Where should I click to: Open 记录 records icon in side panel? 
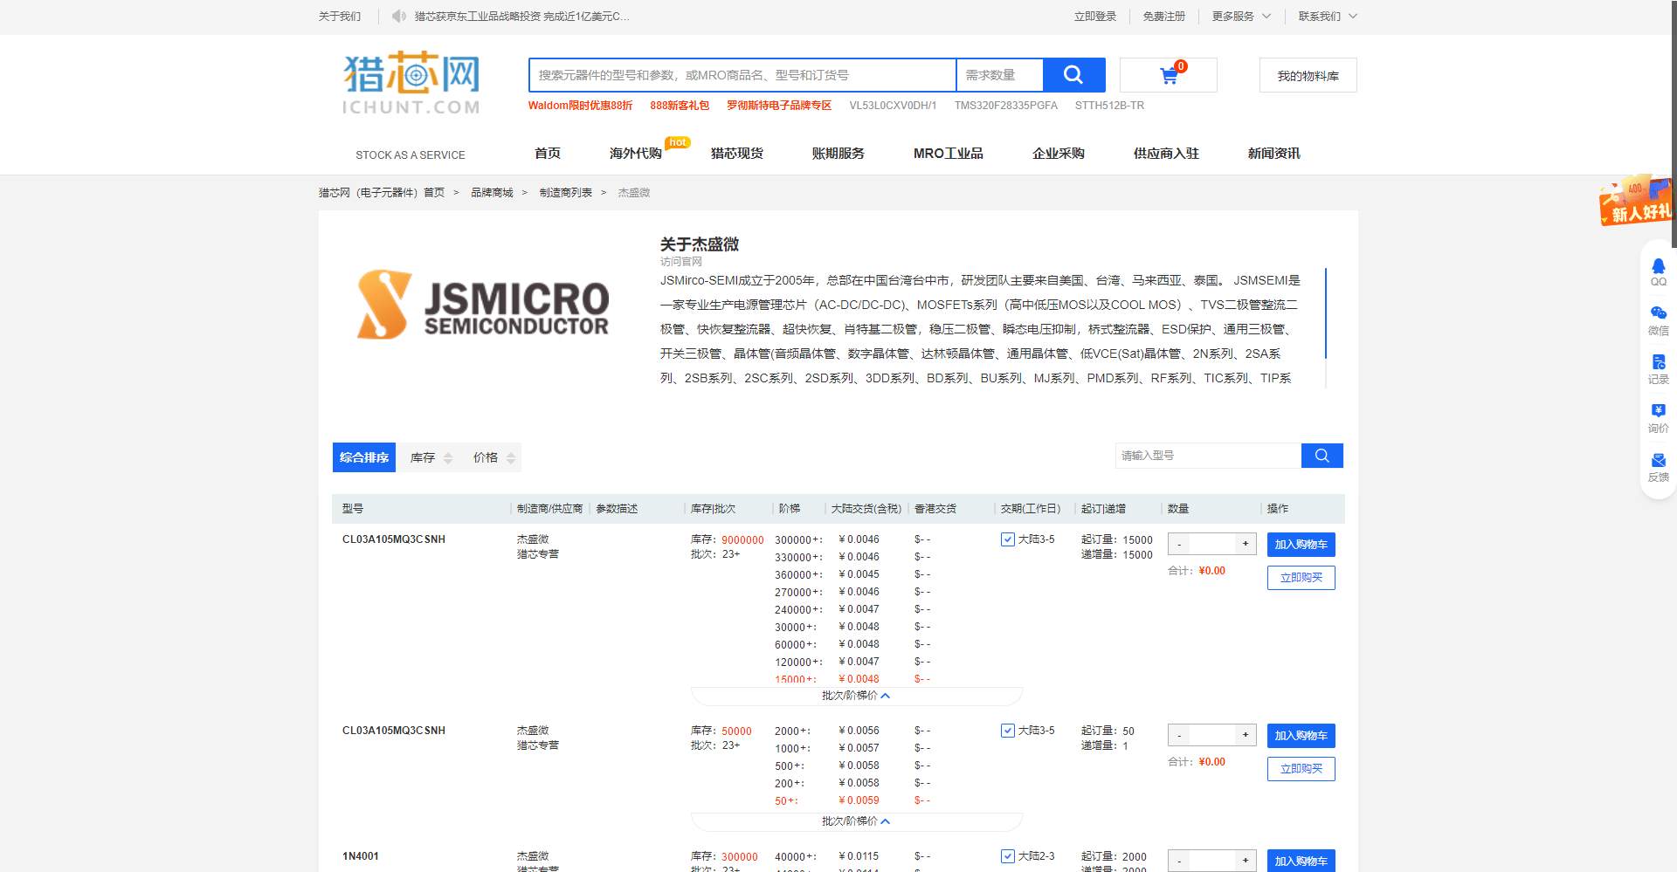pyautogui.click(x=1658, y=369)
